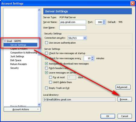Decrease the port number with down arrow
Viewport: 136px width, 122px height.
click(x=104, y=23)
